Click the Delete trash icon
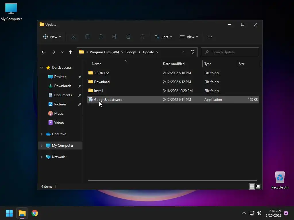Image resolution: width=294 pixels, height=220 pixels. 142,37
